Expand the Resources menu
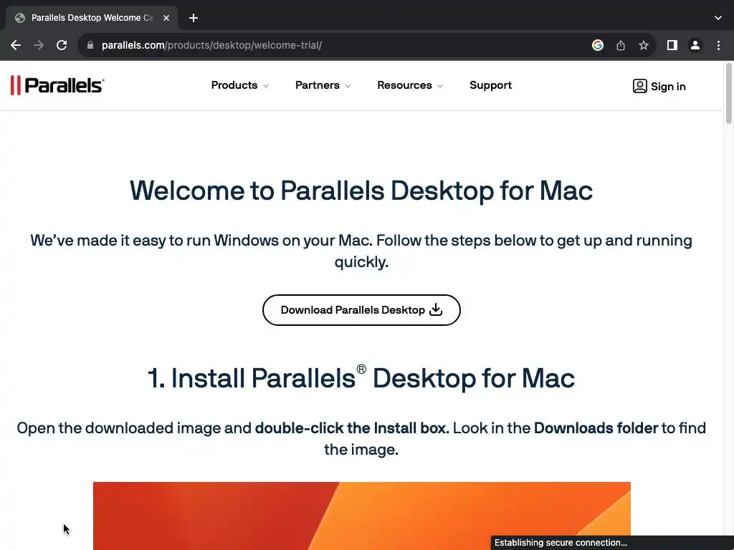The image size is (734, 550). [x=409, y=86]
